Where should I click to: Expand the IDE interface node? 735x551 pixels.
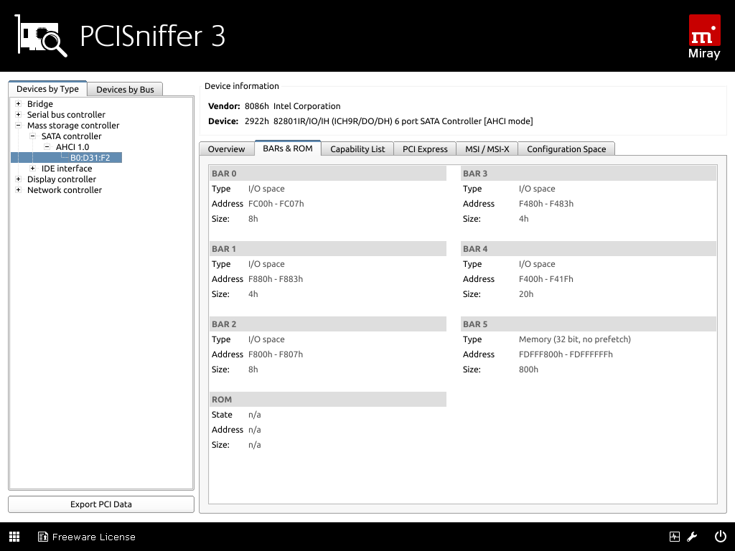(x=32, y=169)
